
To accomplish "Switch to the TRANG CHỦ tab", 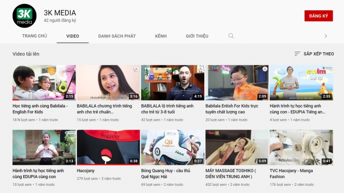I will click(34, 36).
